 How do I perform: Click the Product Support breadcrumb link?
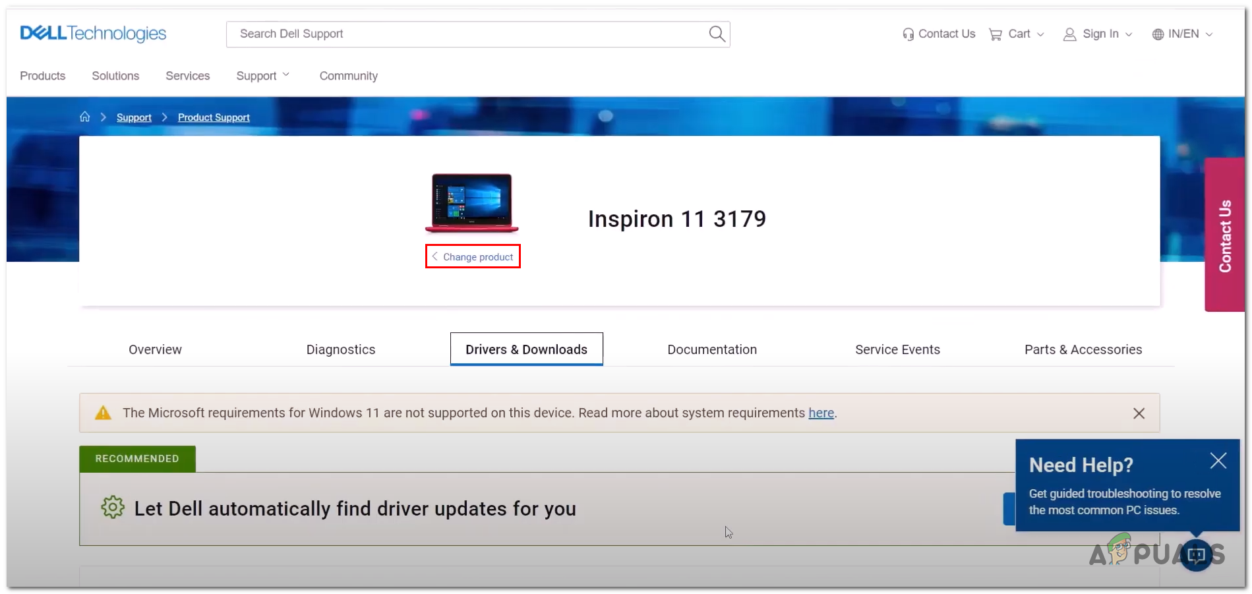click(x=214, y=117)
